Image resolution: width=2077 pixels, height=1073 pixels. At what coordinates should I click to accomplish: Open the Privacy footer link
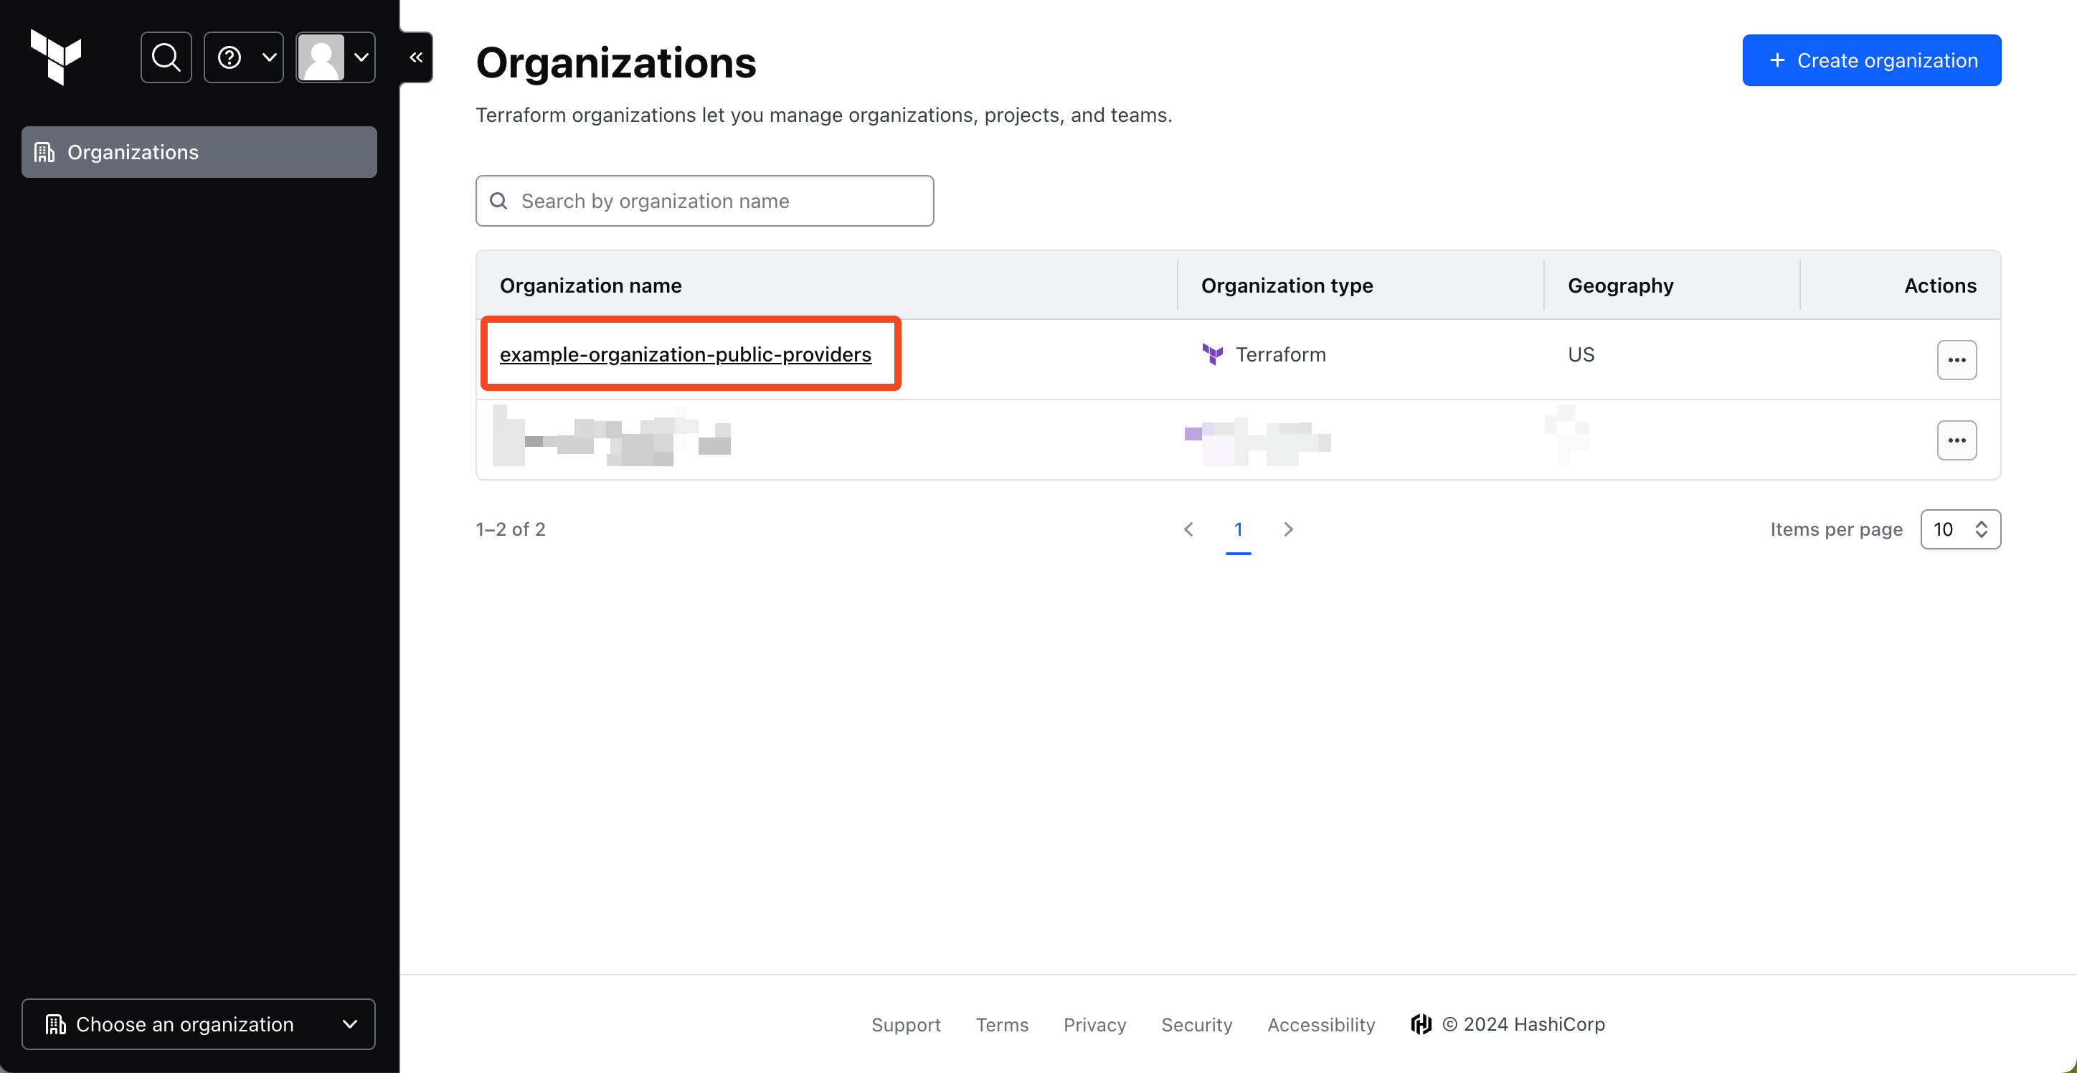click(1094, 1024)
